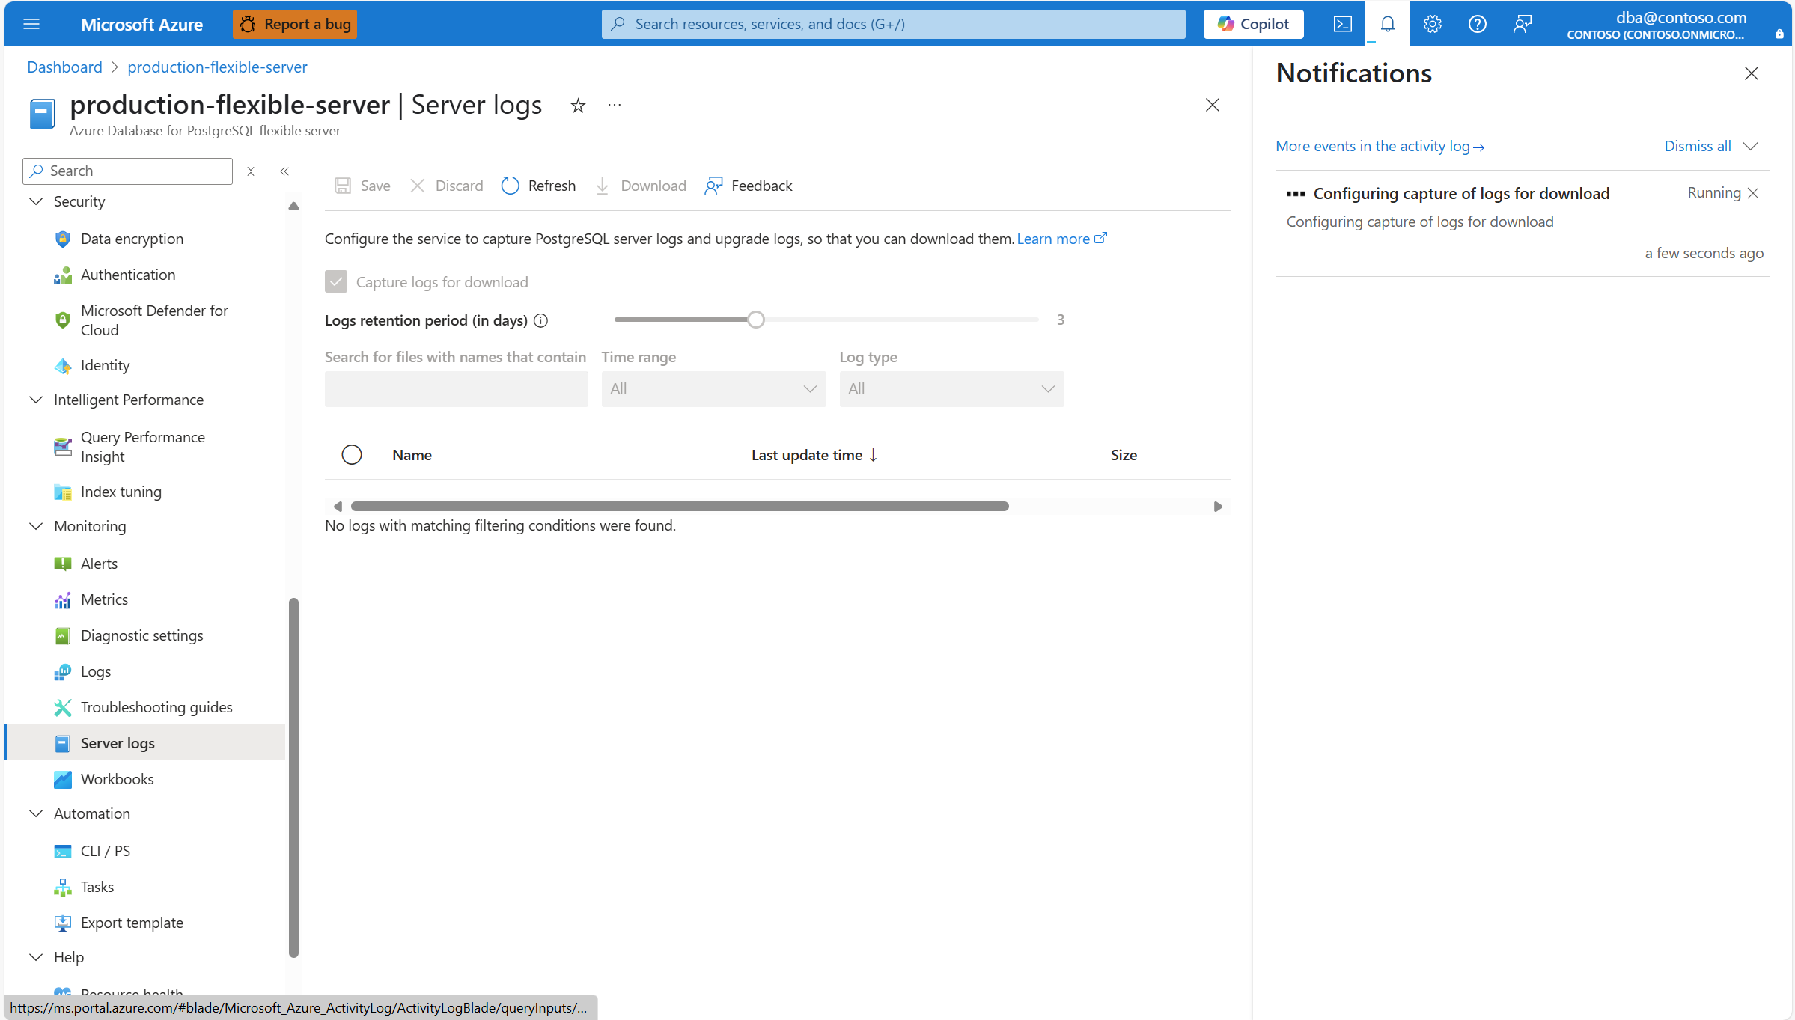Collapse the sidebar with double chevron
1795x1020 pixels.
(x=284, y=171)
